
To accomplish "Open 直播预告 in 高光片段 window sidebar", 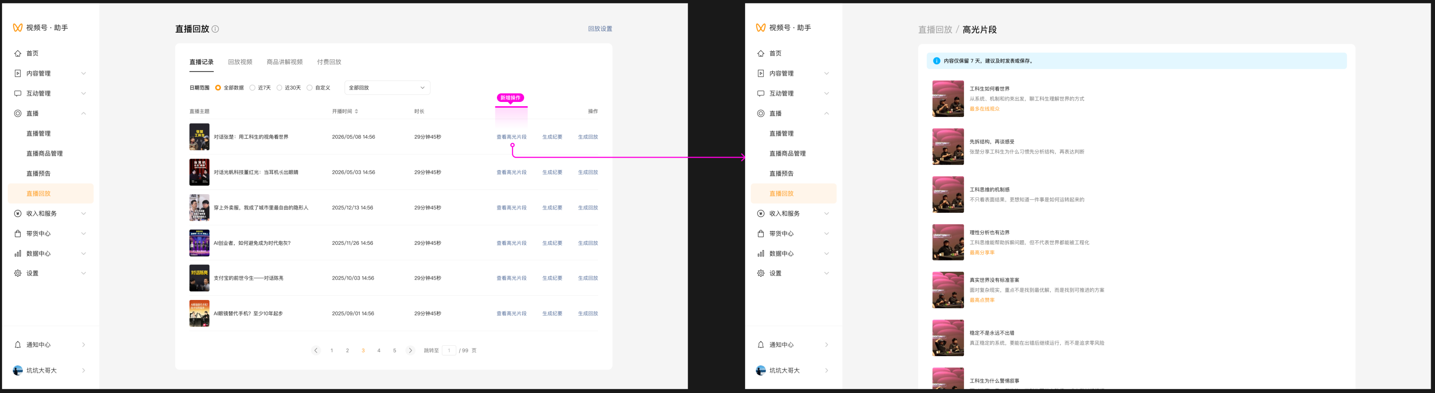I will coord(781,174).
